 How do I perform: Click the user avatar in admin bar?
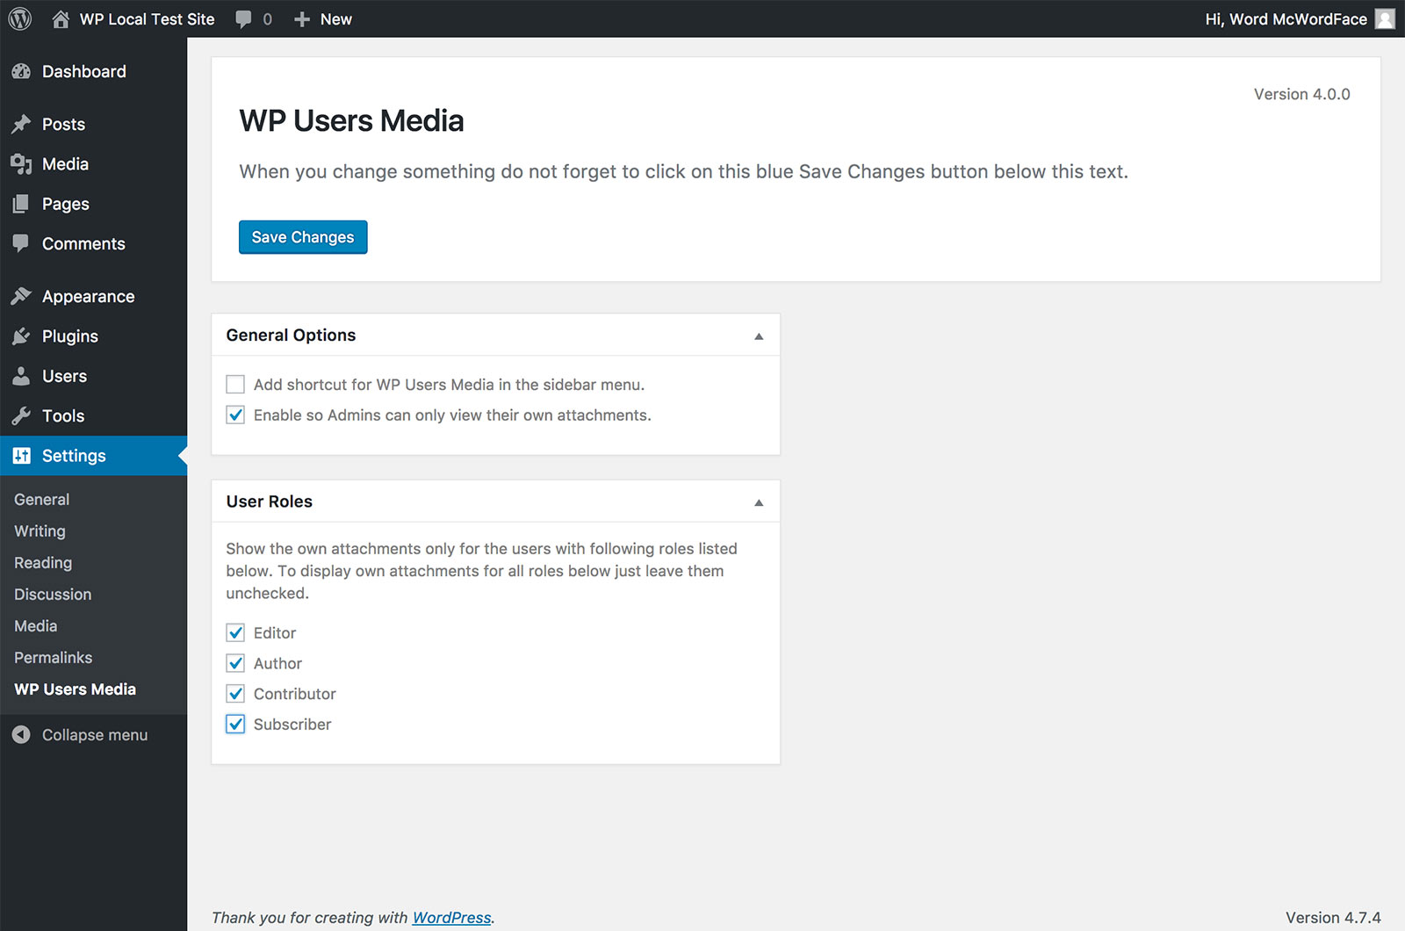tap(1385, 19)
